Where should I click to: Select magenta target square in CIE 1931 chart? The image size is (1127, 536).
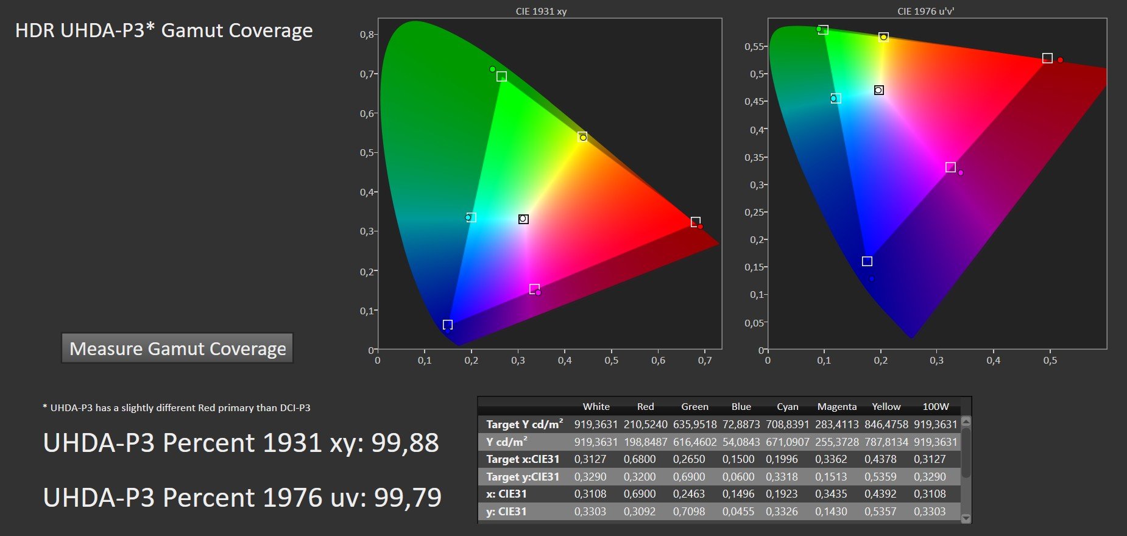[534, 289]
